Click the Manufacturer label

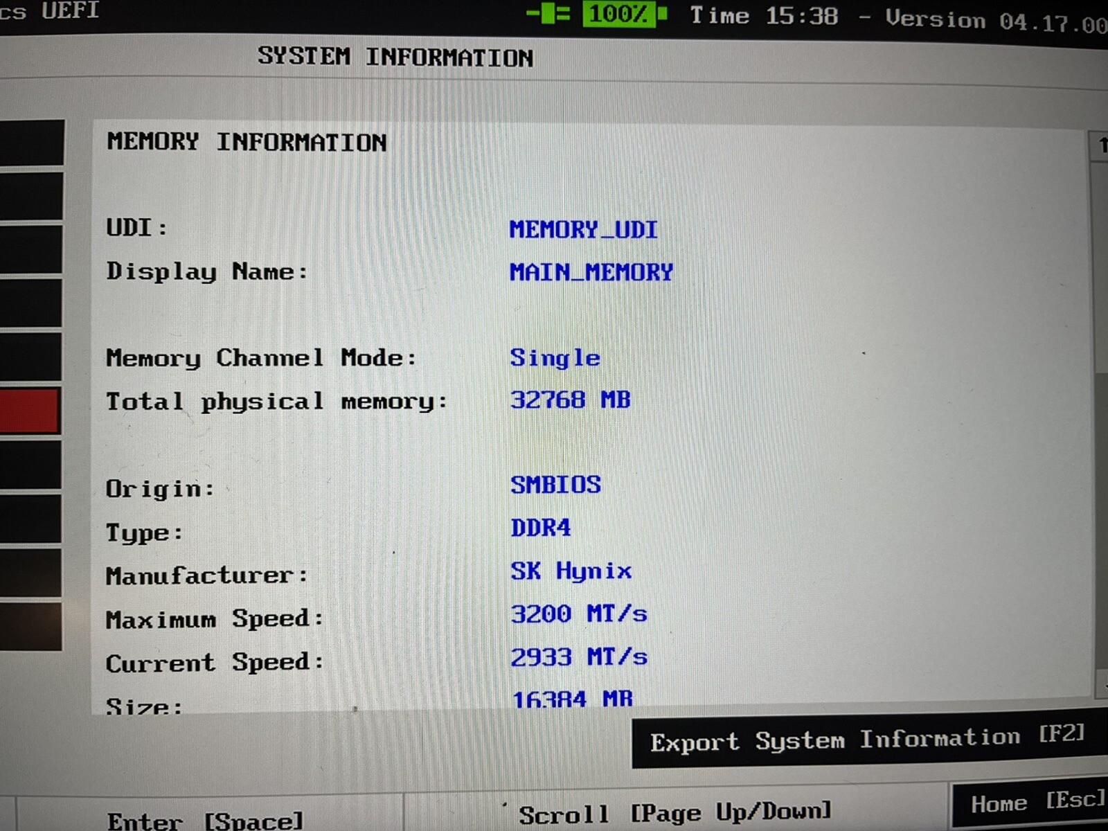206,575
